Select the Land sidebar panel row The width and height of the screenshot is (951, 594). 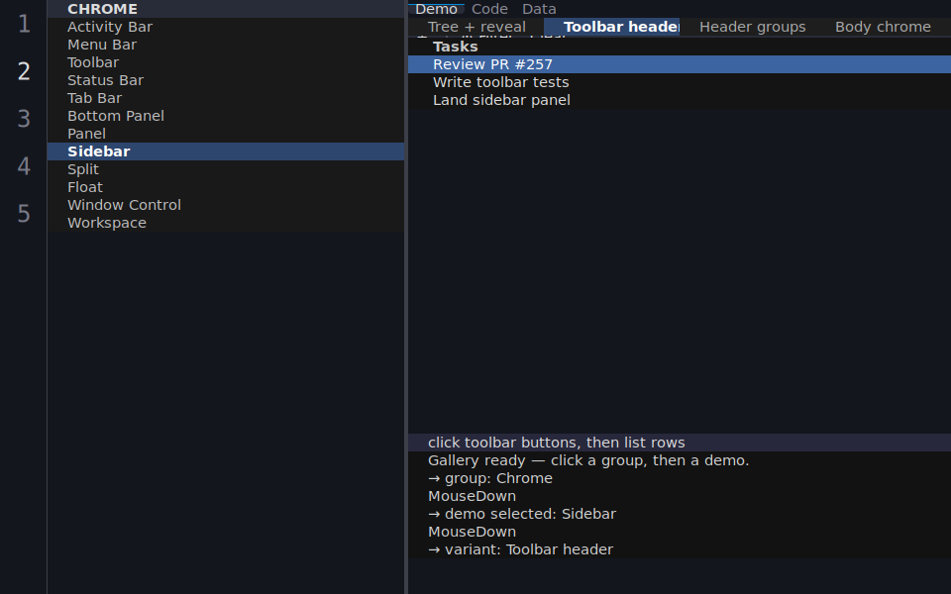(x=680, y=100)
